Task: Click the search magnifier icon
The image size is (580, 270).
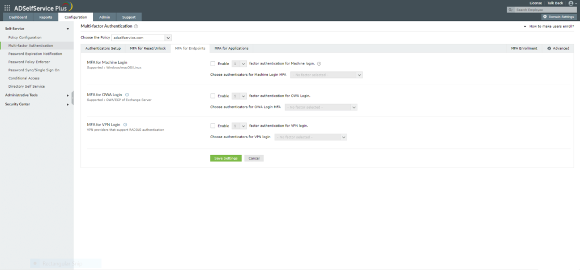Action: point(511,10)
